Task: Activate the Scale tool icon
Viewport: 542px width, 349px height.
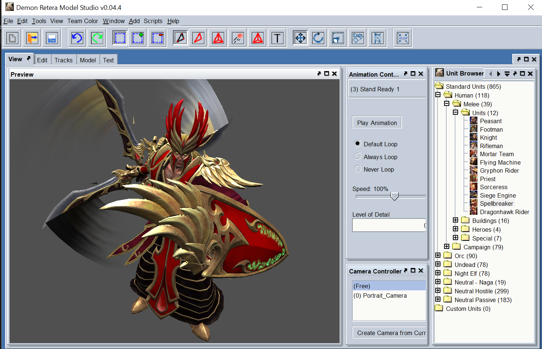Action: 338,38
